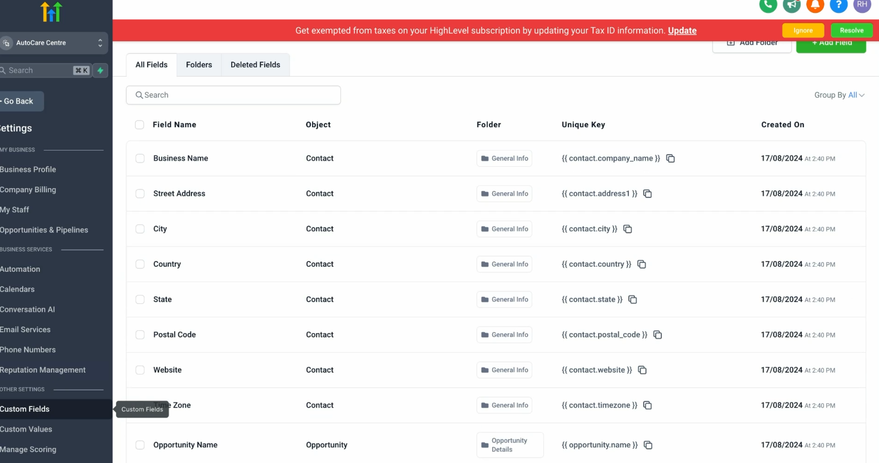Image resolution: width=879 pixels, height=463 pixels.
Task: Copy the contact.postal_code unique key
Action: 657,335
